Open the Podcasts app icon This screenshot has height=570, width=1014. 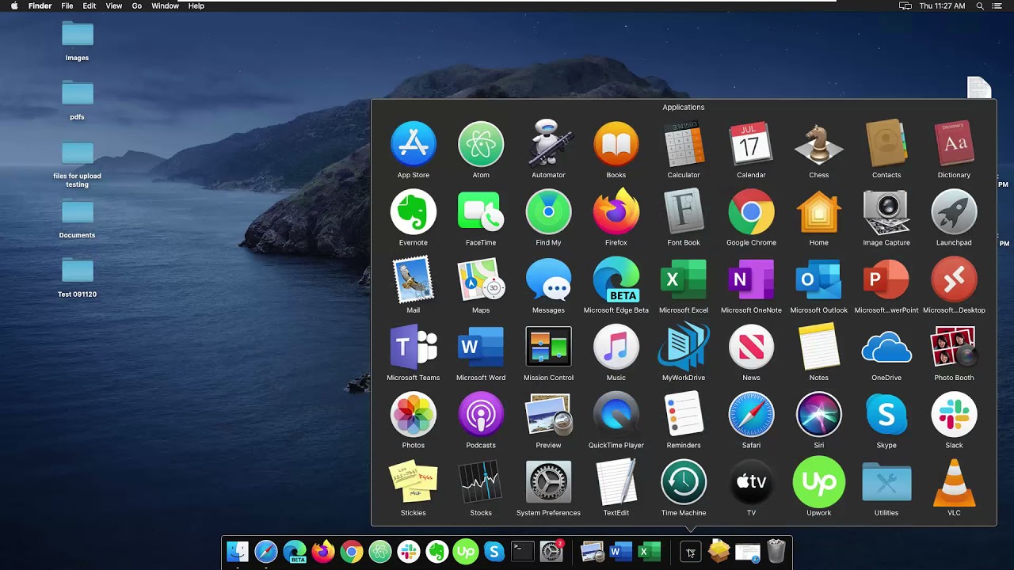481,415
